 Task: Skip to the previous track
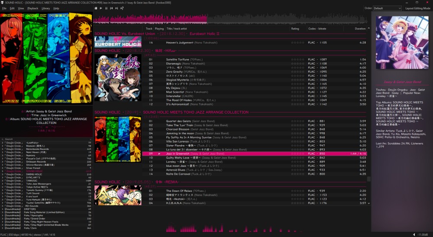click(x=112, y=8)
